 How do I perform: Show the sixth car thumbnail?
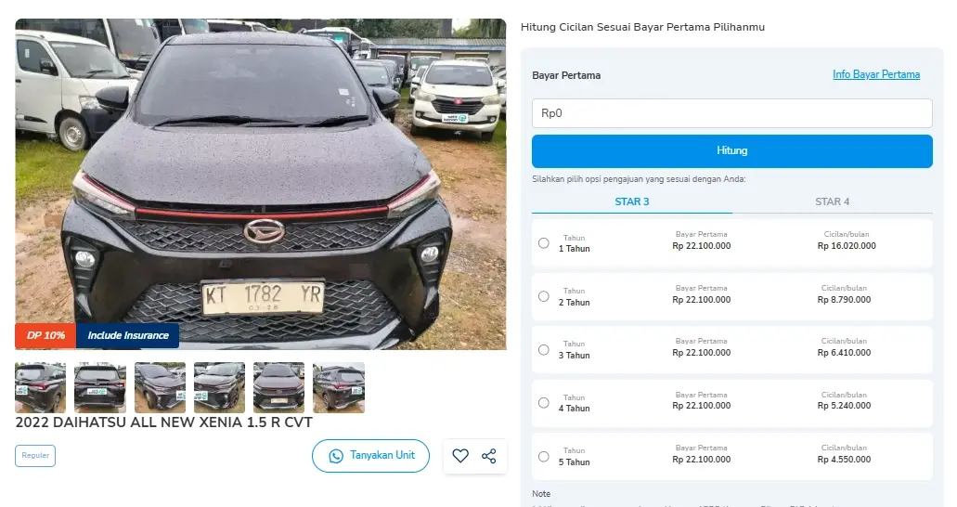[x=339, y=387]
